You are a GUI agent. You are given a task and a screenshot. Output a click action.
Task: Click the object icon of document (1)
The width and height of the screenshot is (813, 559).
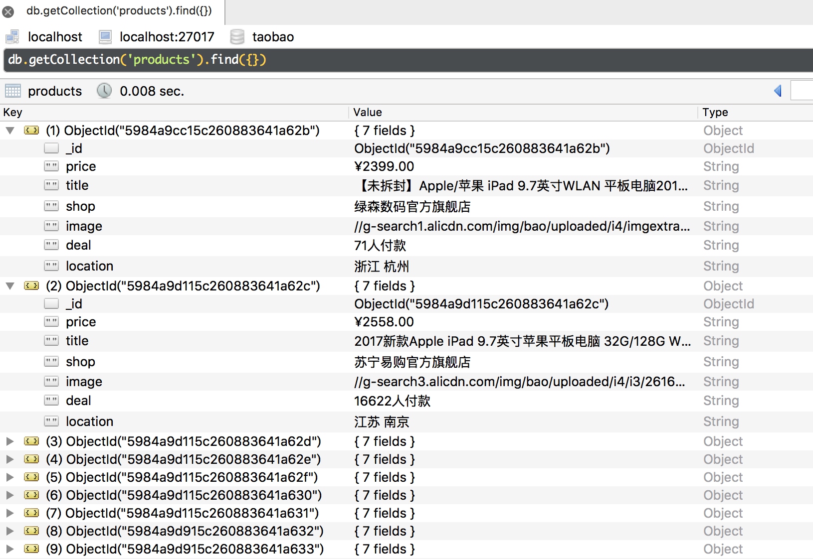[31, 131]
